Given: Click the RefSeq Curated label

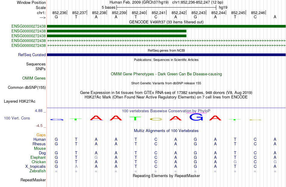Looking at the screenshot, I should click(x=32, y=55).
